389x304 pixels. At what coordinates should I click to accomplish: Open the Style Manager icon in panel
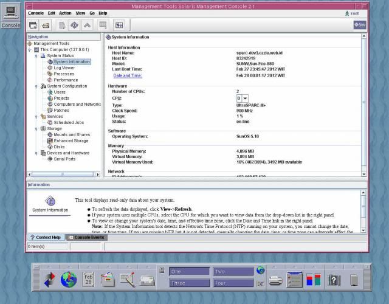click(294, 280)
